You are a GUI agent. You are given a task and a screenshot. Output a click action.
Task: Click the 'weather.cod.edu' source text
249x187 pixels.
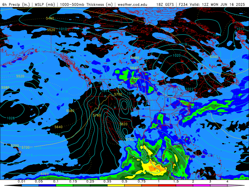(x=132, y=4)
